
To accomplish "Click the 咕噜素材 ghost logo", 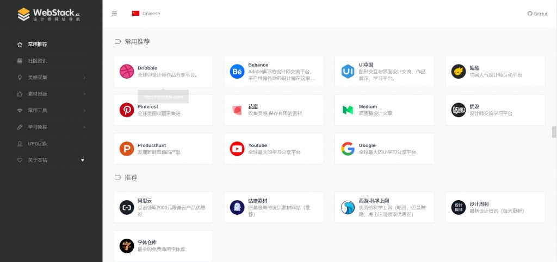I will pos(237,207).
